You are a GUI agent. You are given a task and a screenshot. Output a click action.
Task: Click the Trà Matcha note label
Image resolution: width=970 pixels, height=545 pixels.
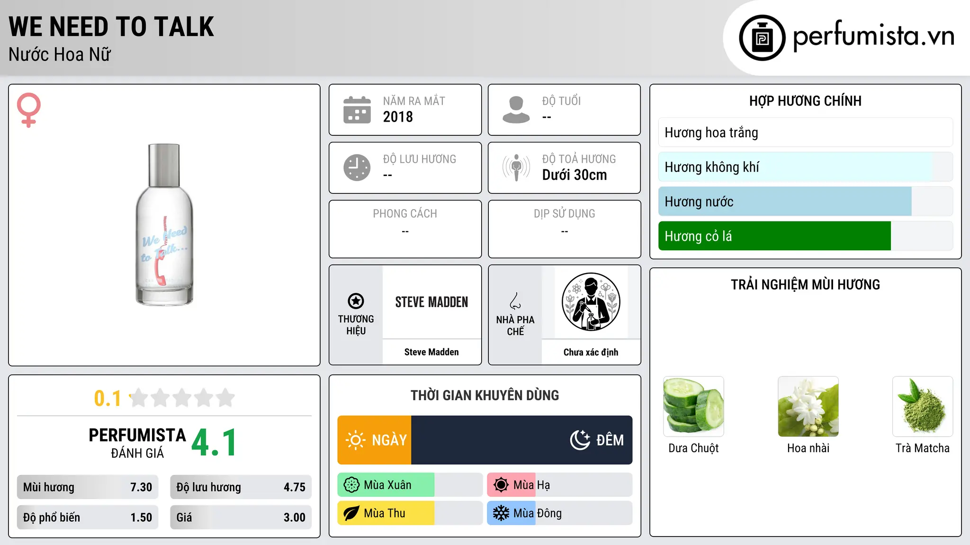pos(923,448)
